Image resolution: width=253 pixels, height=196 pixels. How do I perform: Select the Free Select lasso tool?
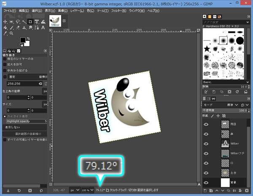(x=18, y=21)
